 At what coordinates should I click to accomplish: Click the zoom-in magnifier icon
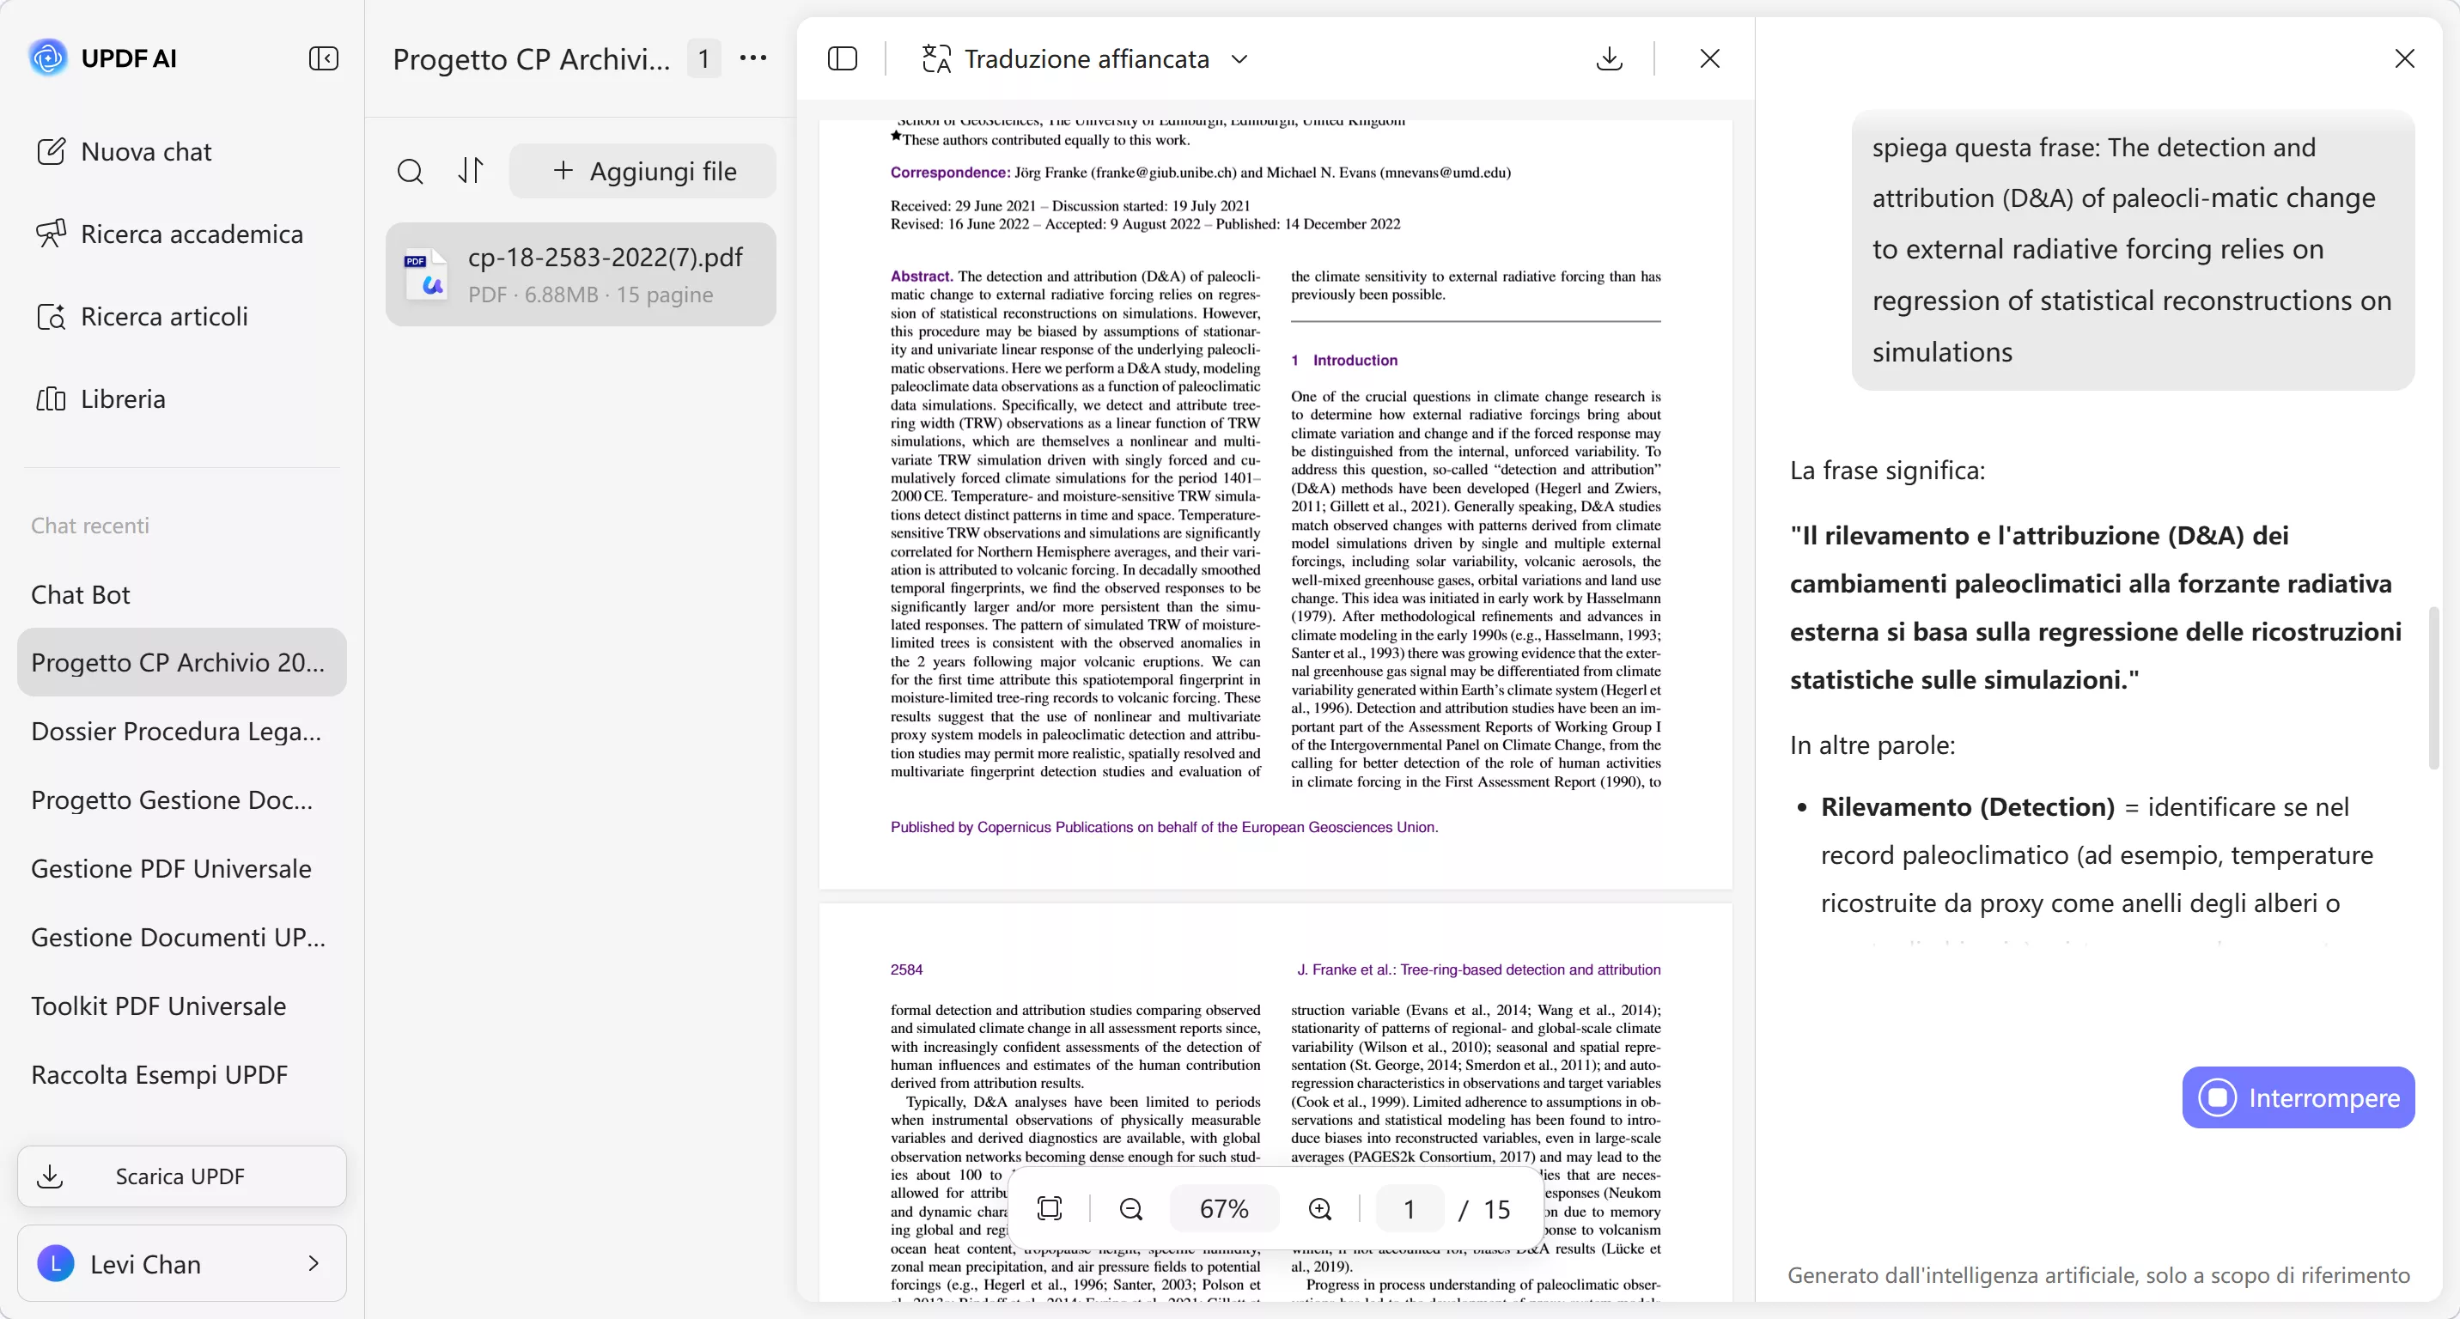click(1318, 1208)
